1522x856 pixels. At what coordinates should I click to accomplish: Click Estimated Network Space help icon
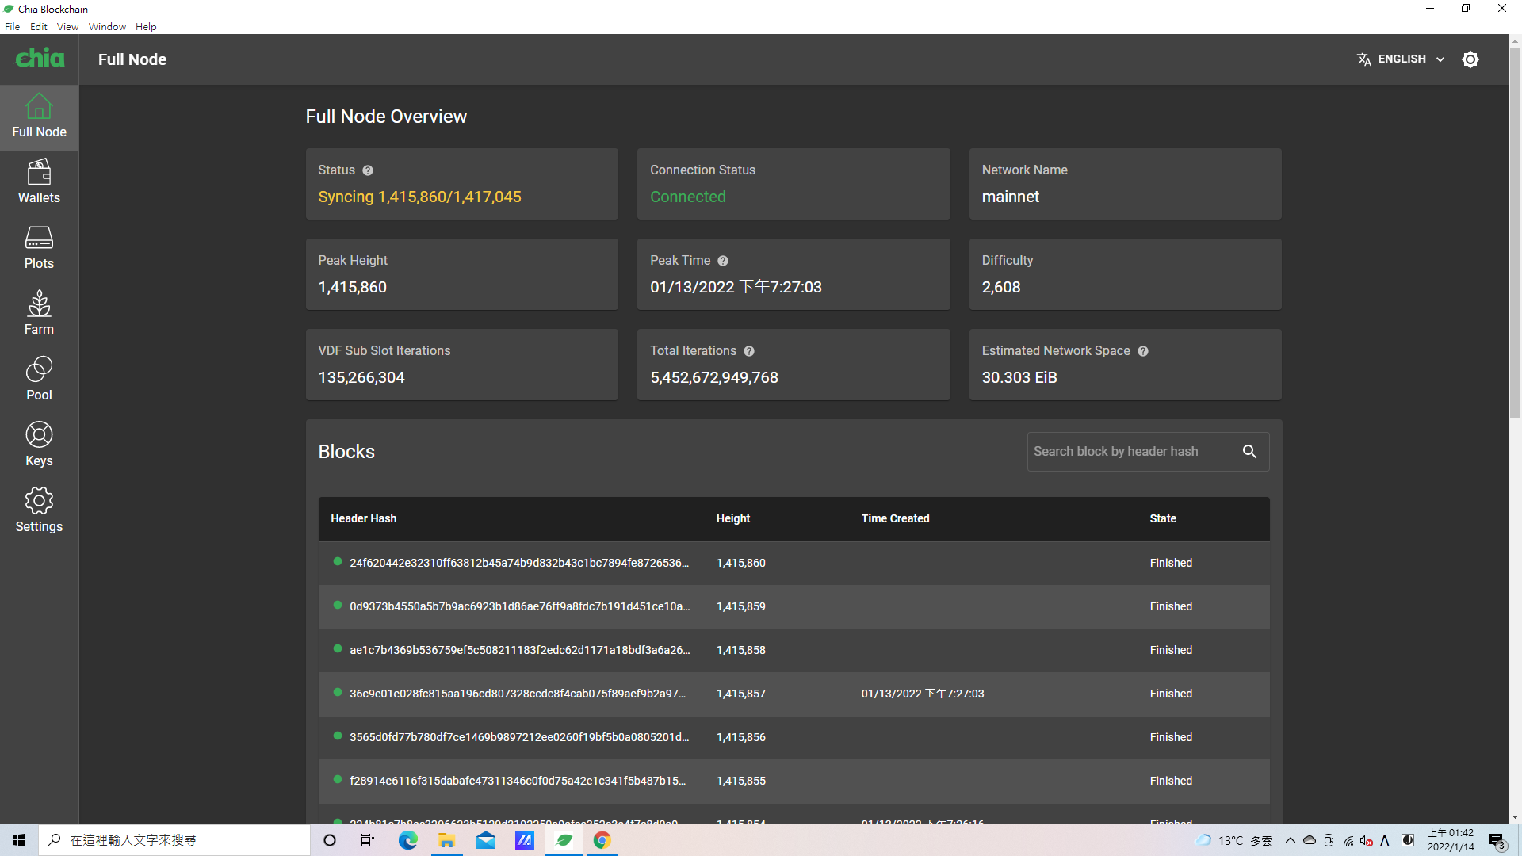(1143, 351)
